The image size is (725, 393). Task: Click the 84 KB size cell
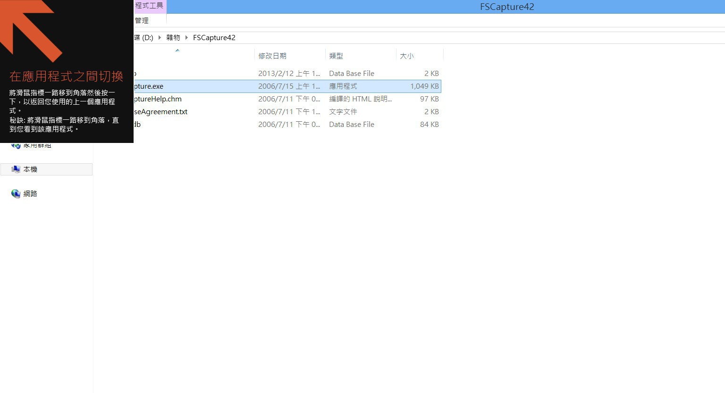coord(430,125)
